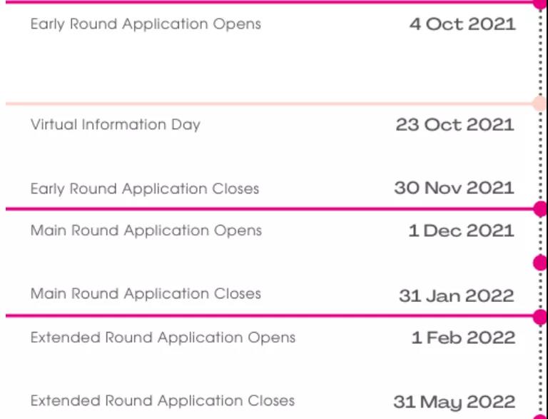Open the Main Round Application Opens entry
The height and width of the screenshot is (419, 548).
pos(146,231)
